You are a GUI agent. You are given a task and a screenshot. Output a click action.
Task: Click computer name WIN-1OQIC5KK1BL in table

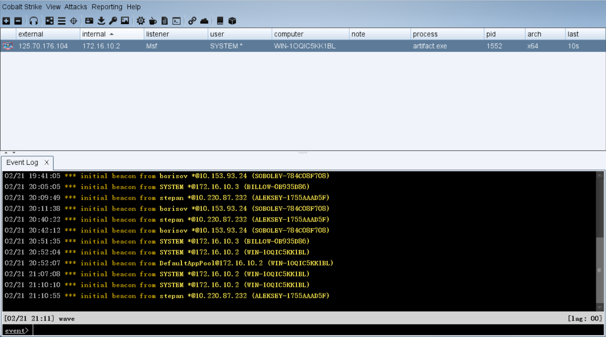(x=305, y=46)
